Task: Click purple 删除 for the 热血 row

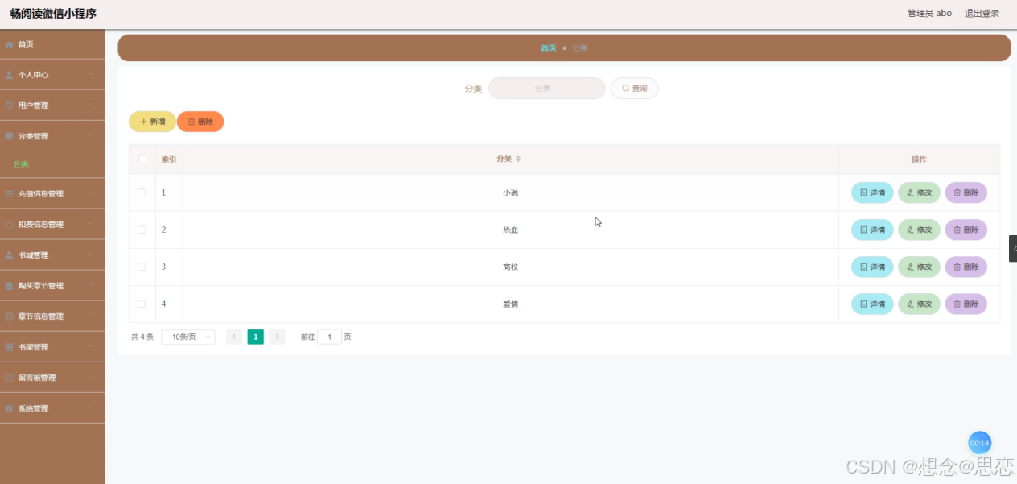Action: point(966,230)
